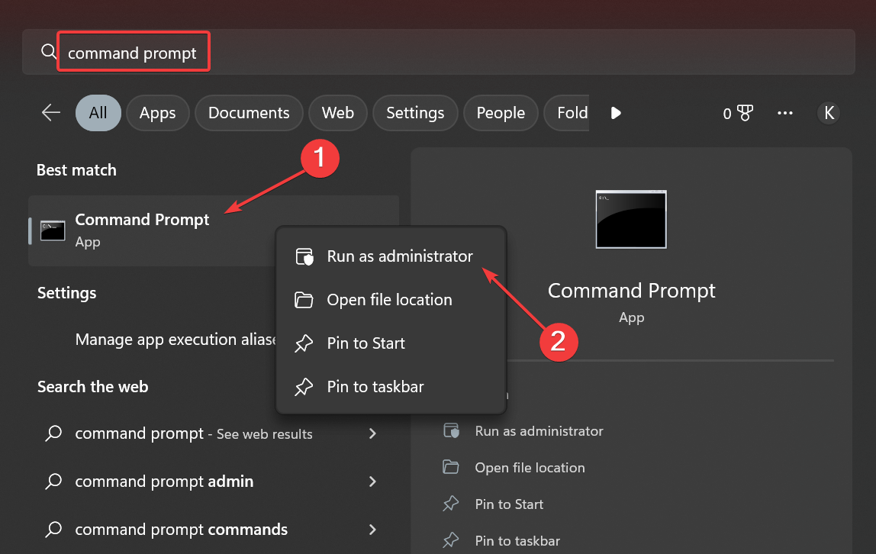Open the rewards trophy icon showing 0
The height and width of the screenshot is (554, 876).
point(738,114)
